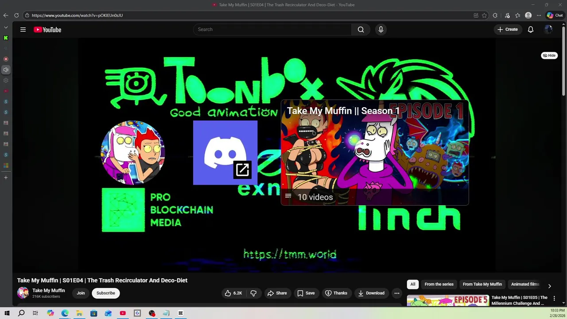Open Windows taskbar search
The height and width of the screenshot is (319, 567).
[x=21, y=313]
